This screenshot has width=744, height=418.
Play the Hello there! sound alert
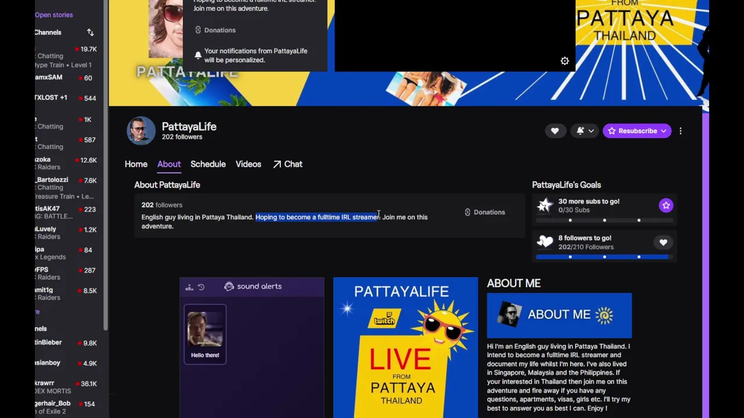tap(205, 334)
